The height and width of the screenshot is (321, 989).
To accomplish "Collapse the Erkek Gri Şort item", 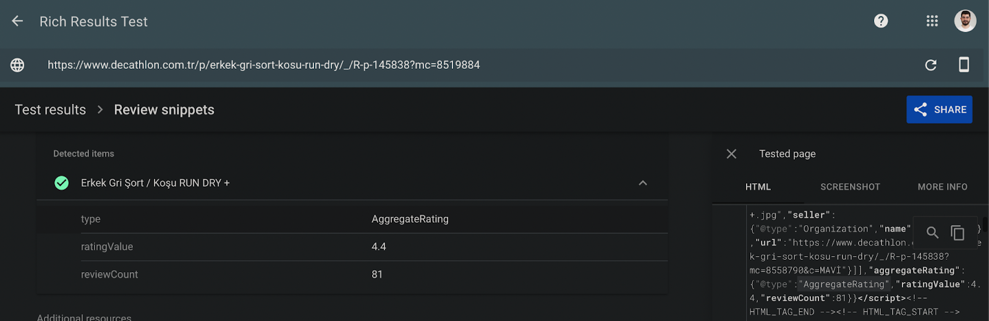I will 643,183.
